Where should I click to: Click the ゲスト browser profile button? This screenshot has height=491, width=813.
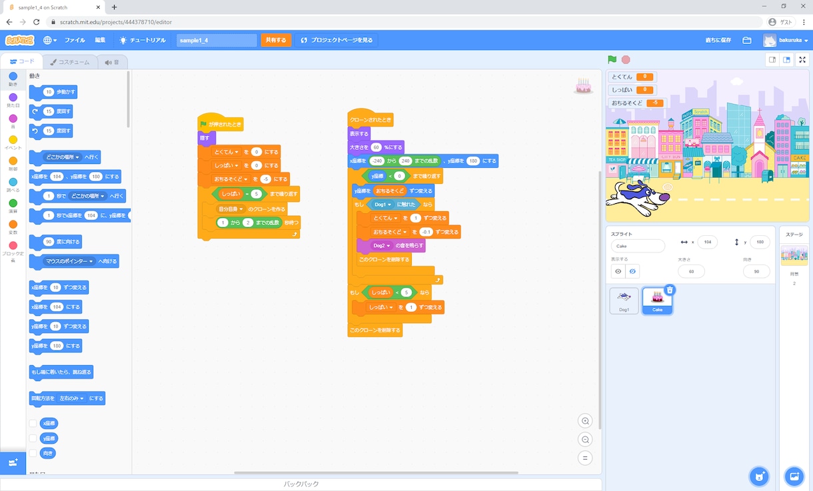tap(780, 22)
